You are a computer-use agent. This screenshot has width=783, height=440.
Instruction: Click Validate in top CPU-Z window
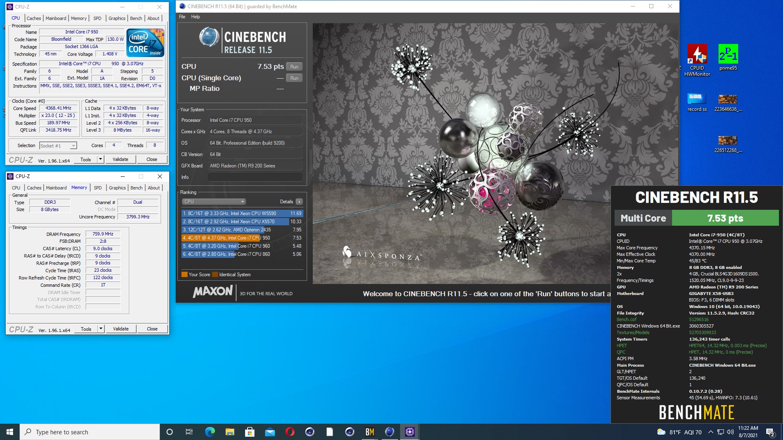[x=120, y=159]
